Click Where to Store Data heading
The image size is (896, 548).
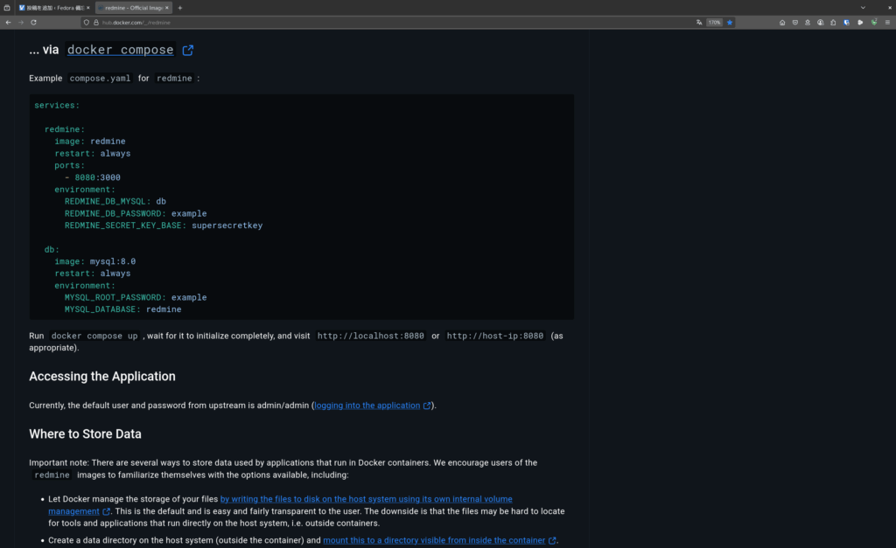point(85,434)
